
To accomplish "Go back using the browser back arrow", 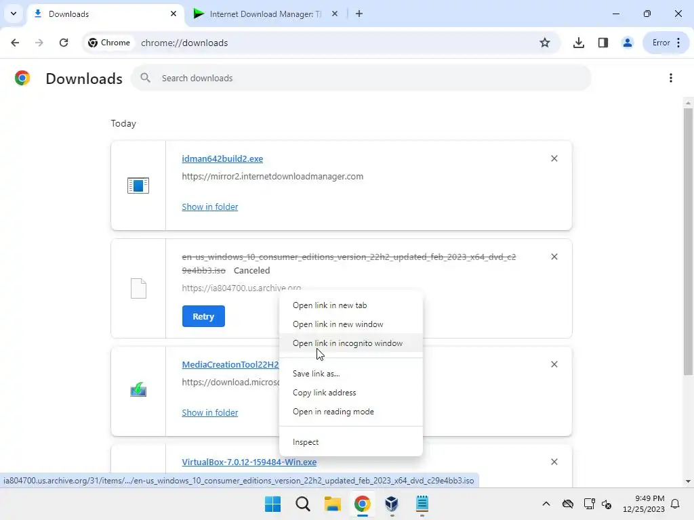I will [x=15, y=43].
